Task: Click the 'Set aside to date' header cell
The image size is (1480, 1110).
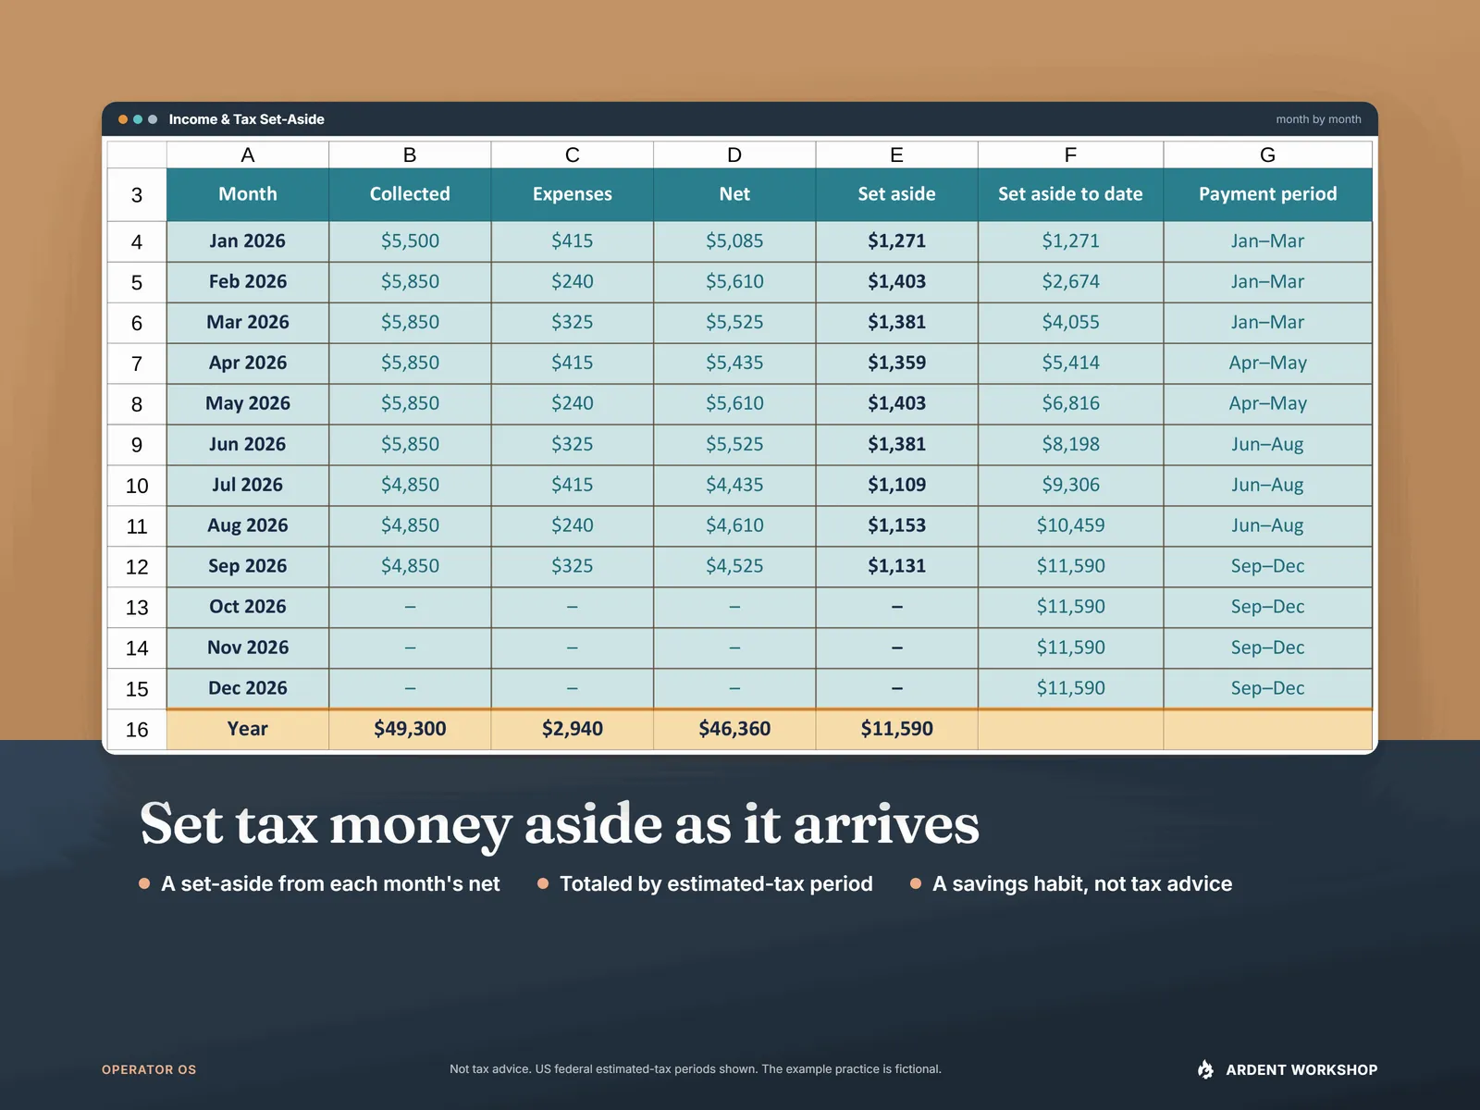Action: pos(1070,194)
